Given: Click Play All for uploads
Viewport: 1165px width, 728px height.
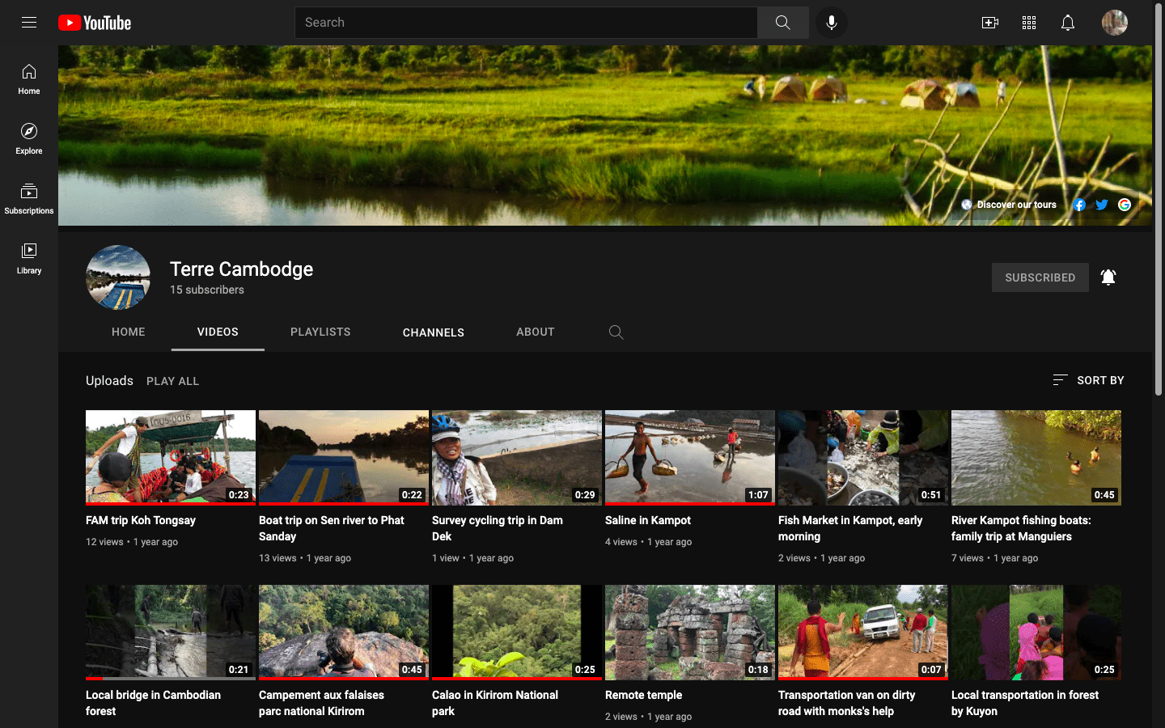Looking at the screenshot, I should point(172,381).
